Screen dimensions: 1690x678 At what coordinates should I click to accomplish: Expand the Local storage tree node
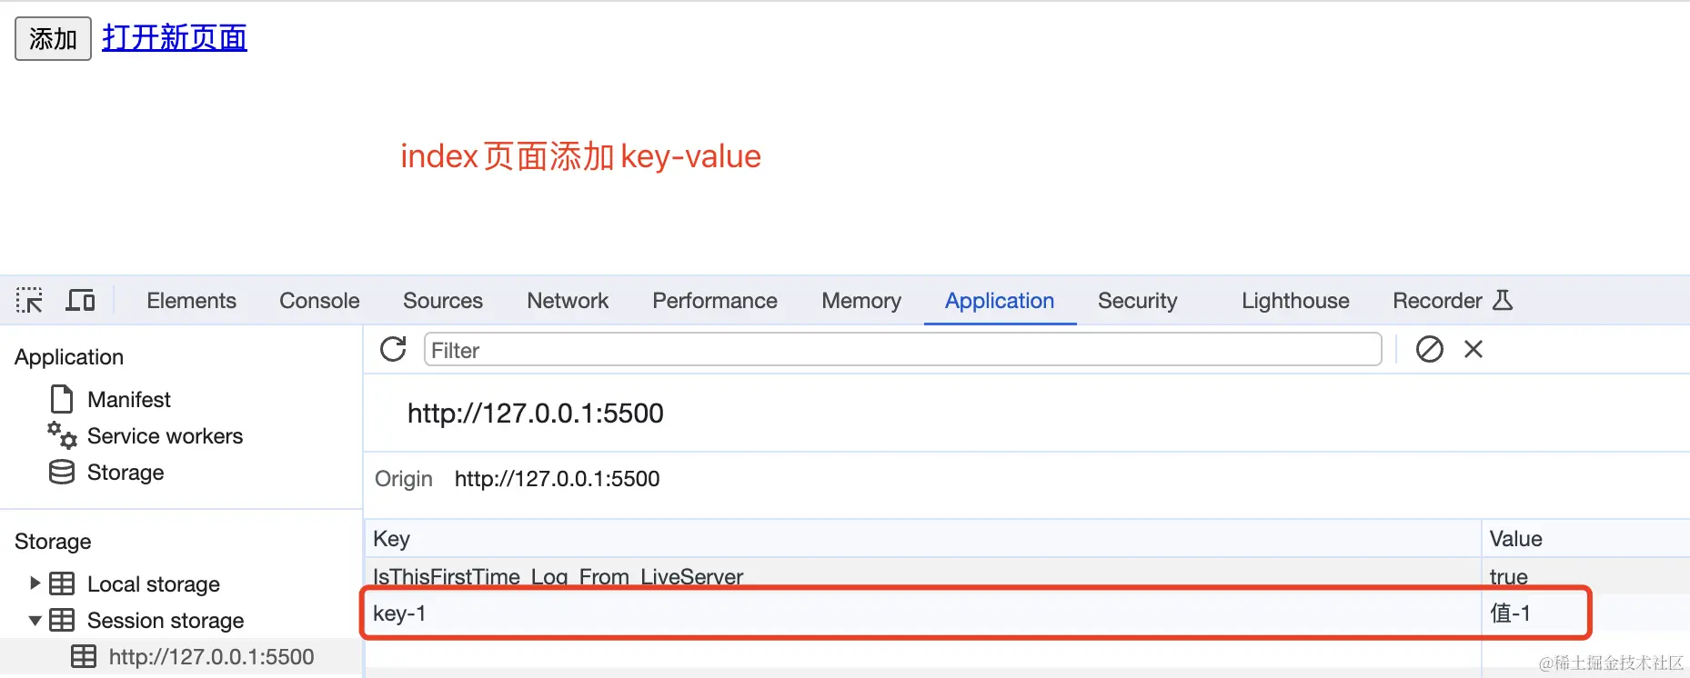click(x=35, y=583)
